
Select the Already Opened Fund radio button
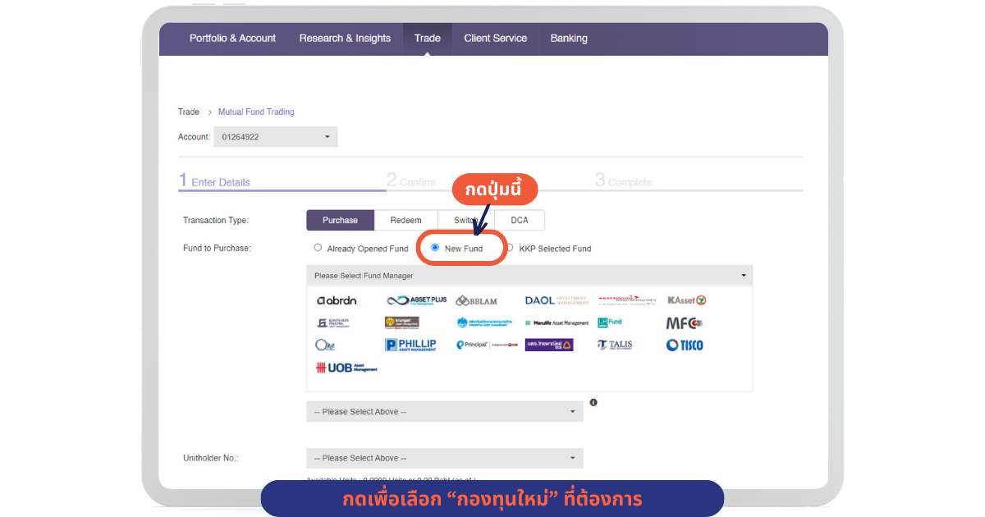(x=318, y=248)
